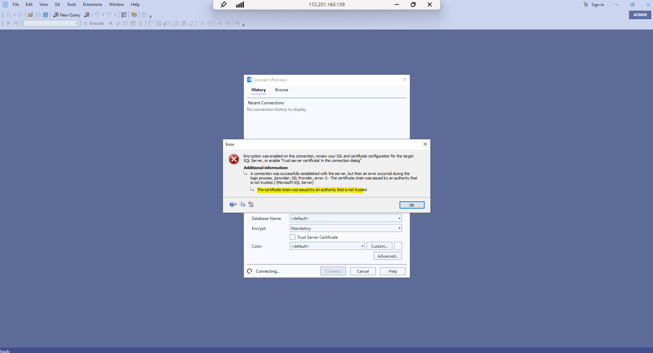This screenshot has height=353, width=653.
Task: Open the Available Databases combo box
Action: 51,23
